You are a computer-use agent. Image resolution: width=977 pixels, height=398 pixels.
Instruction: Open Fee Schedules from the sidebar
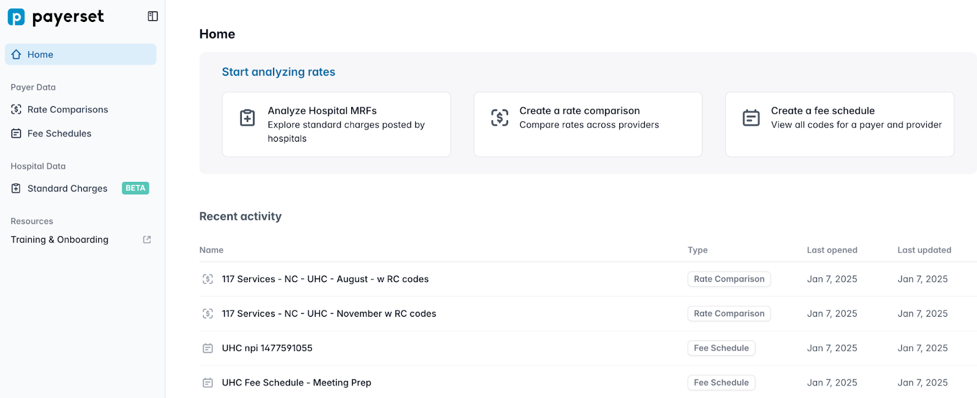click(59, 133)
